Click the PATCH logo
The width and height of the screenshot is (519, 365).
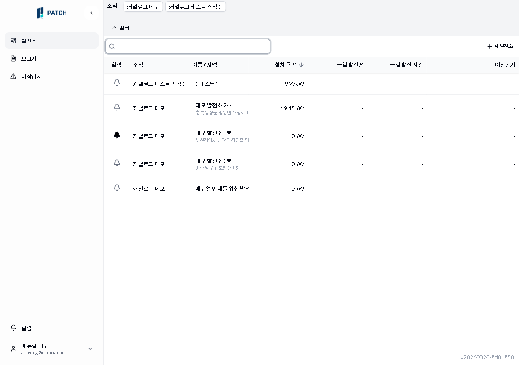[x=51, y=13]
